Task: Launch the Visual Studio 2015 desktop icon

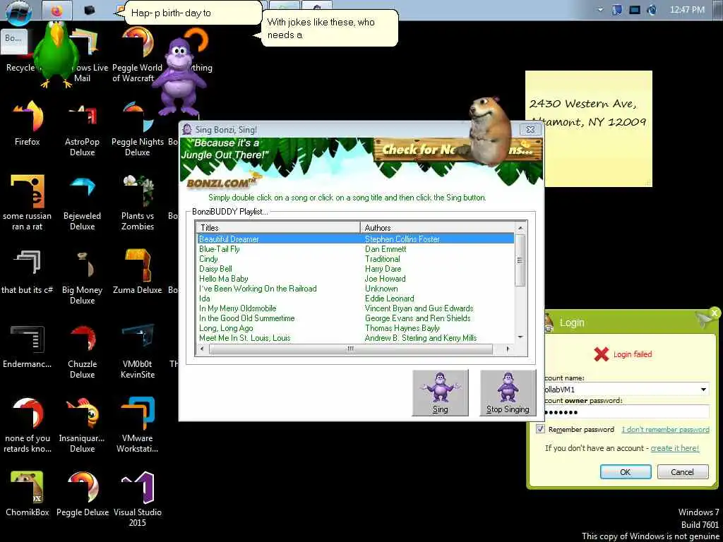Action: click(x=138, y=499)
